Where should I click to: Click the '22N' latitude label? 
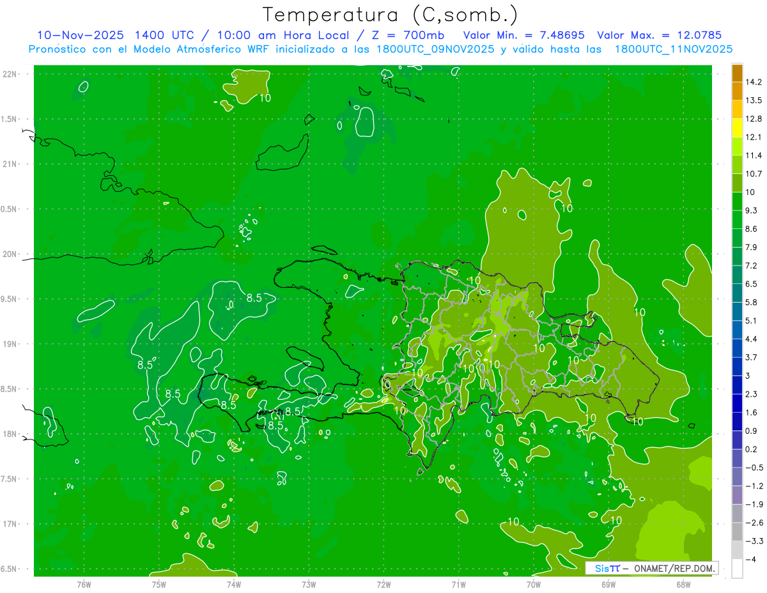[11, 74]
